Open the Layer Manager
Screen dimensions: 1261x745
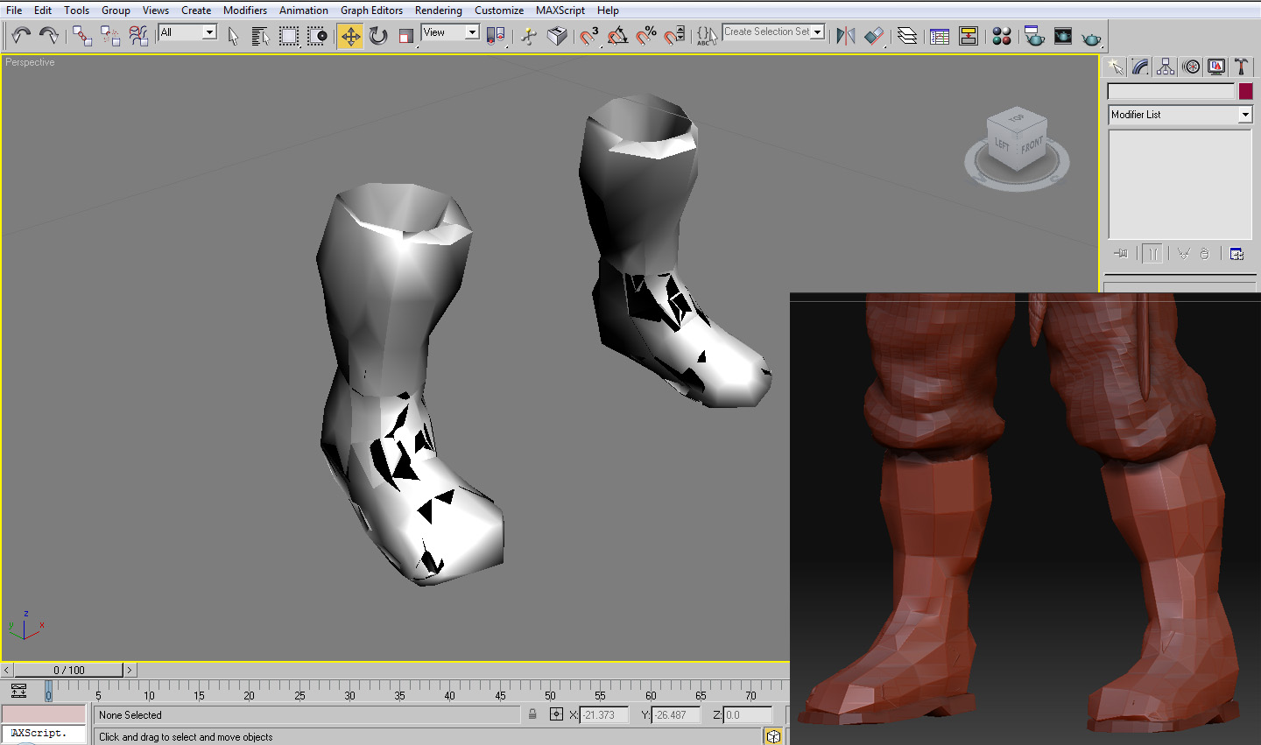coord(907,36)
